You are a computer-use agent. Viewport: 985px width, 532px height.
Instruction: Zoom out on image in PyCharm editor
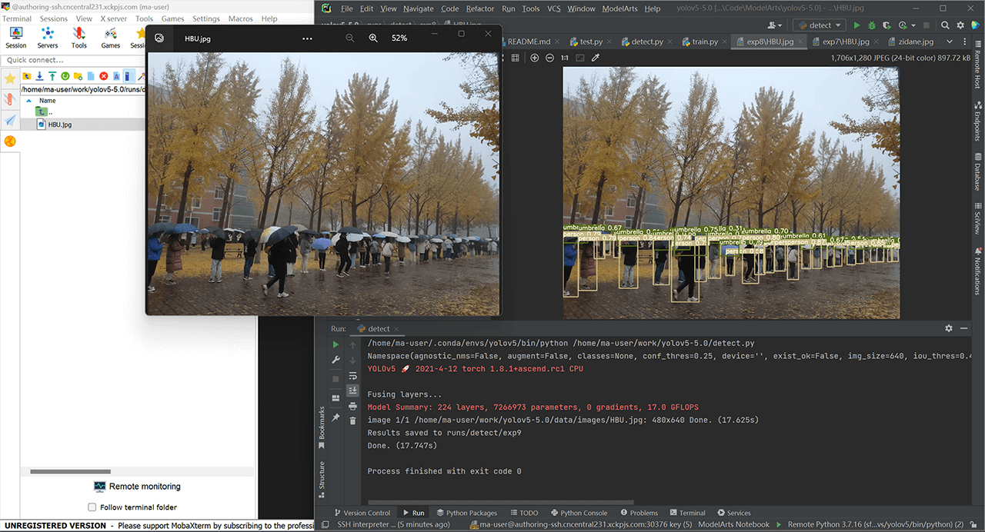pyautogui.click(x=549, y=58)
